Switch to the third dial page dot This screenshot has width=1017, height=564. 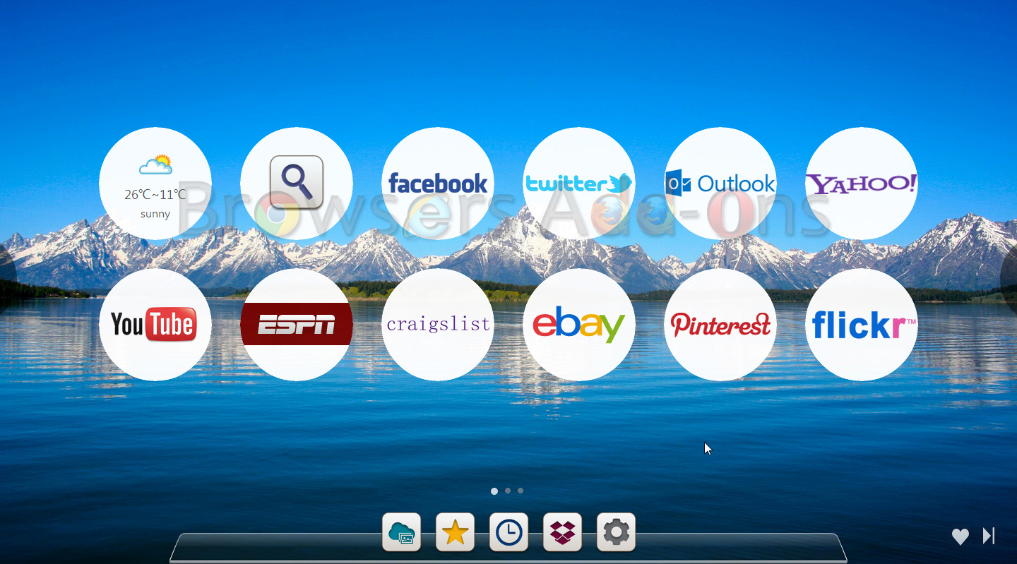pos(521,491)
